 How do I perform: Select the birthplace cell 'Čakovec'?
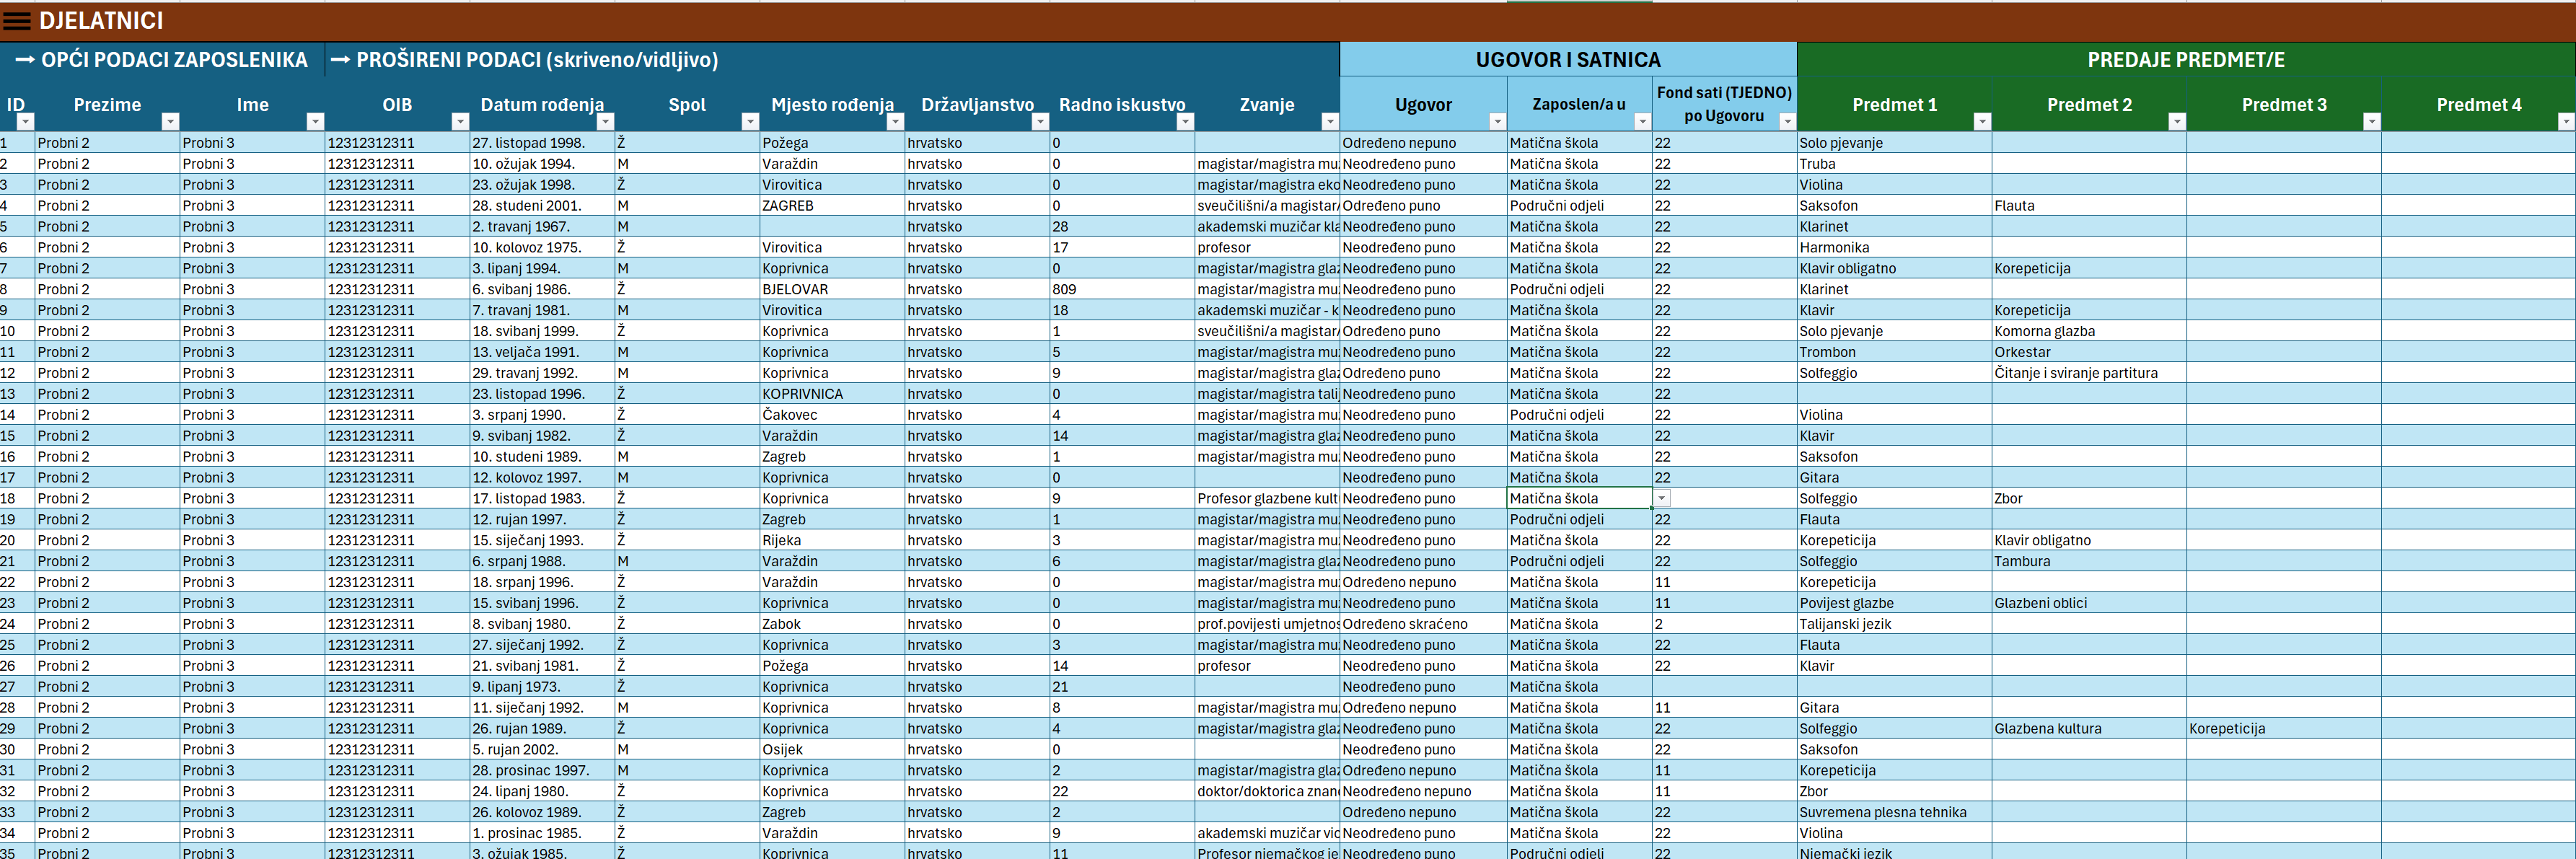[832, 415]
